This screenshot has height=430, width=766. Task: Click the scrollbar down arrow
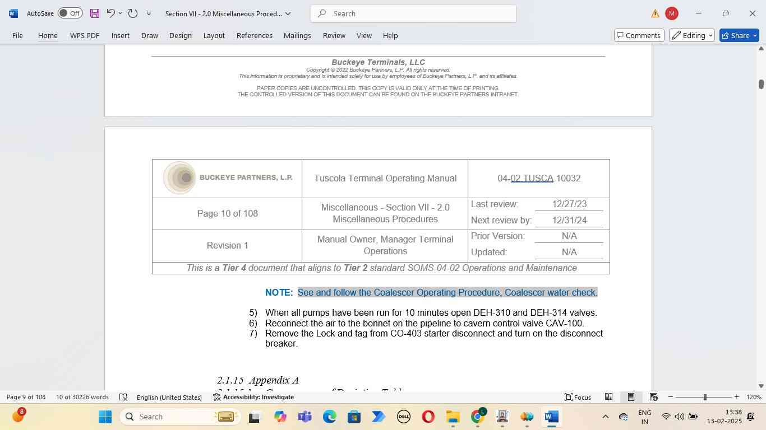(x=761, y=386)
